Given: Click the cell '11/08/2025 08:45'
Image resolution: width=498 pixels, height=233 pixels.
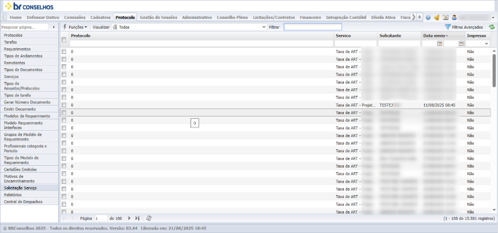Looking at the screenshot, I should tap(439, 105).
